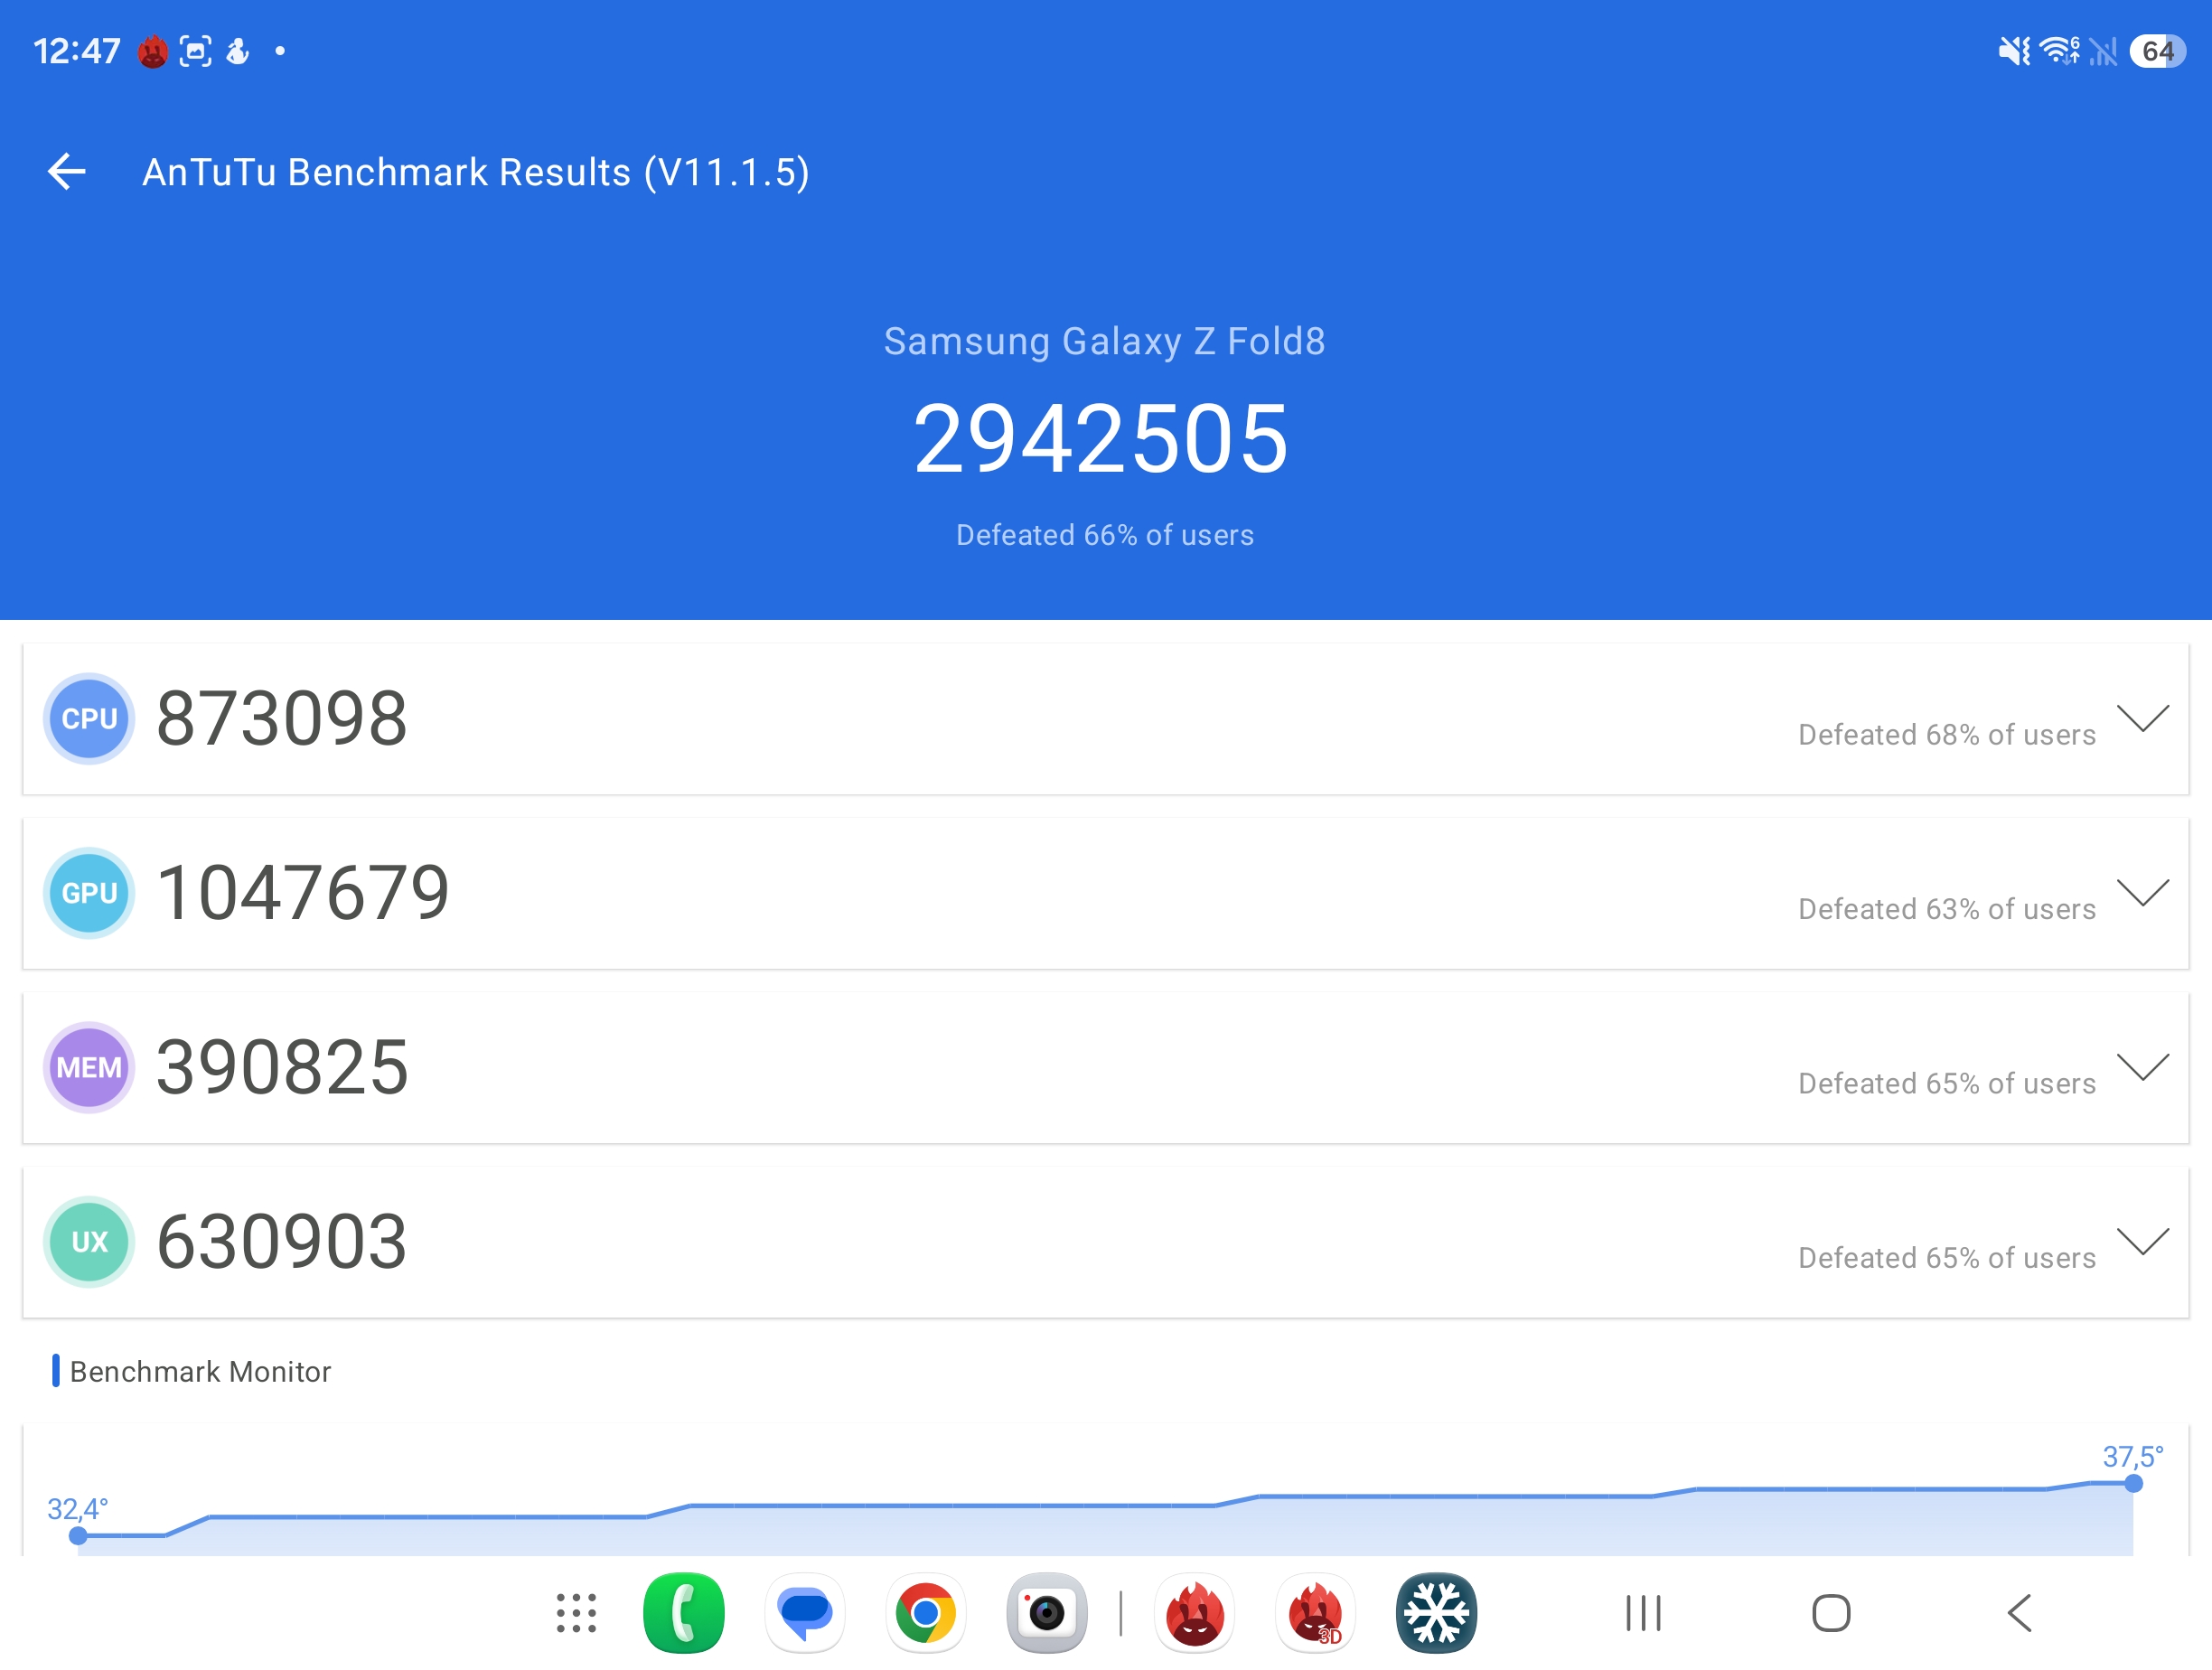Tap the system back navigation button

click(2020, 1612)
